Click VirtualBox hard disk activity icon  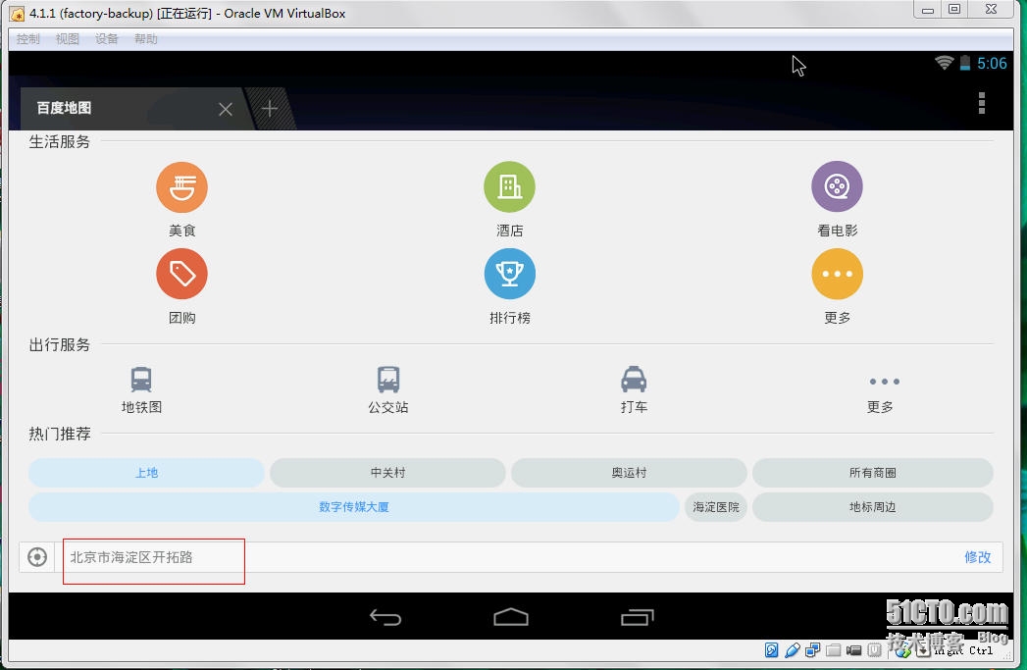click(x=772, y=649)
